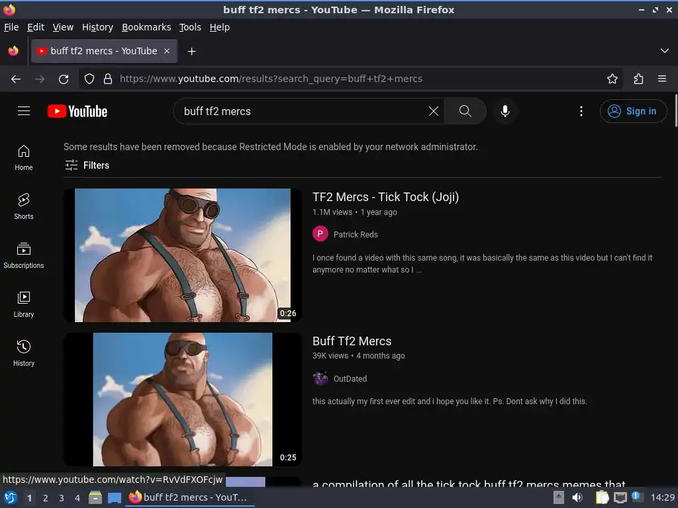This screenshot has height=508, width=678.
Task: Open the History menu in menu bar
Action: click(97, 27)
